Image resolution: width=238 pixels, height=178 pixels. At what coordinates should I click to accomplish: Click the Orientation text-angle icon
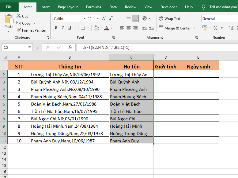145,19
